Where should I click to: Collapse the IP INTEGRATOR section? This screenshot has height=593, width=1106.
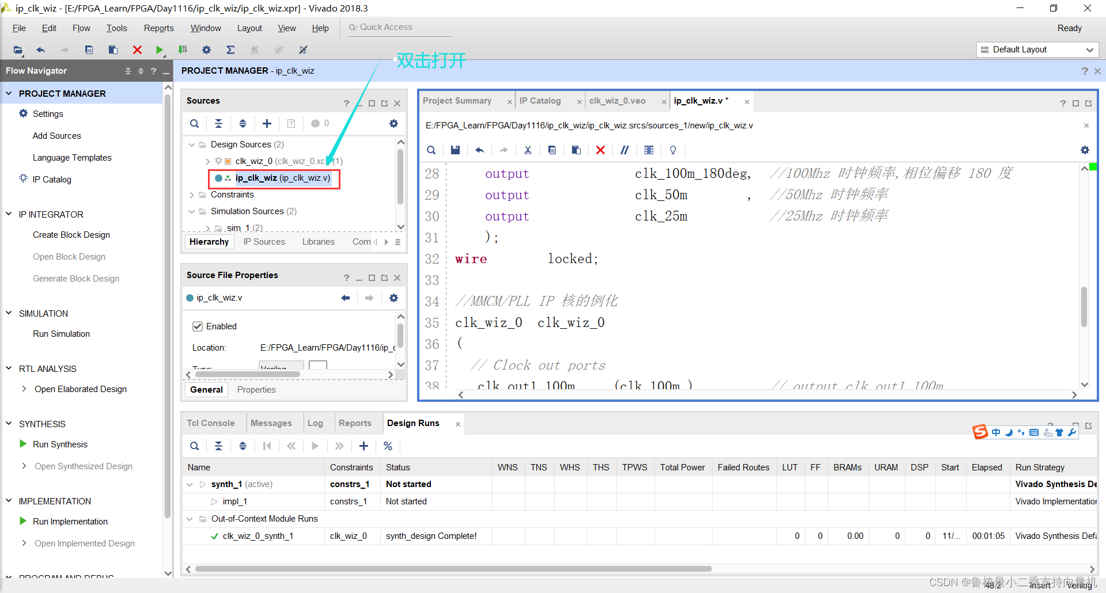9,214
